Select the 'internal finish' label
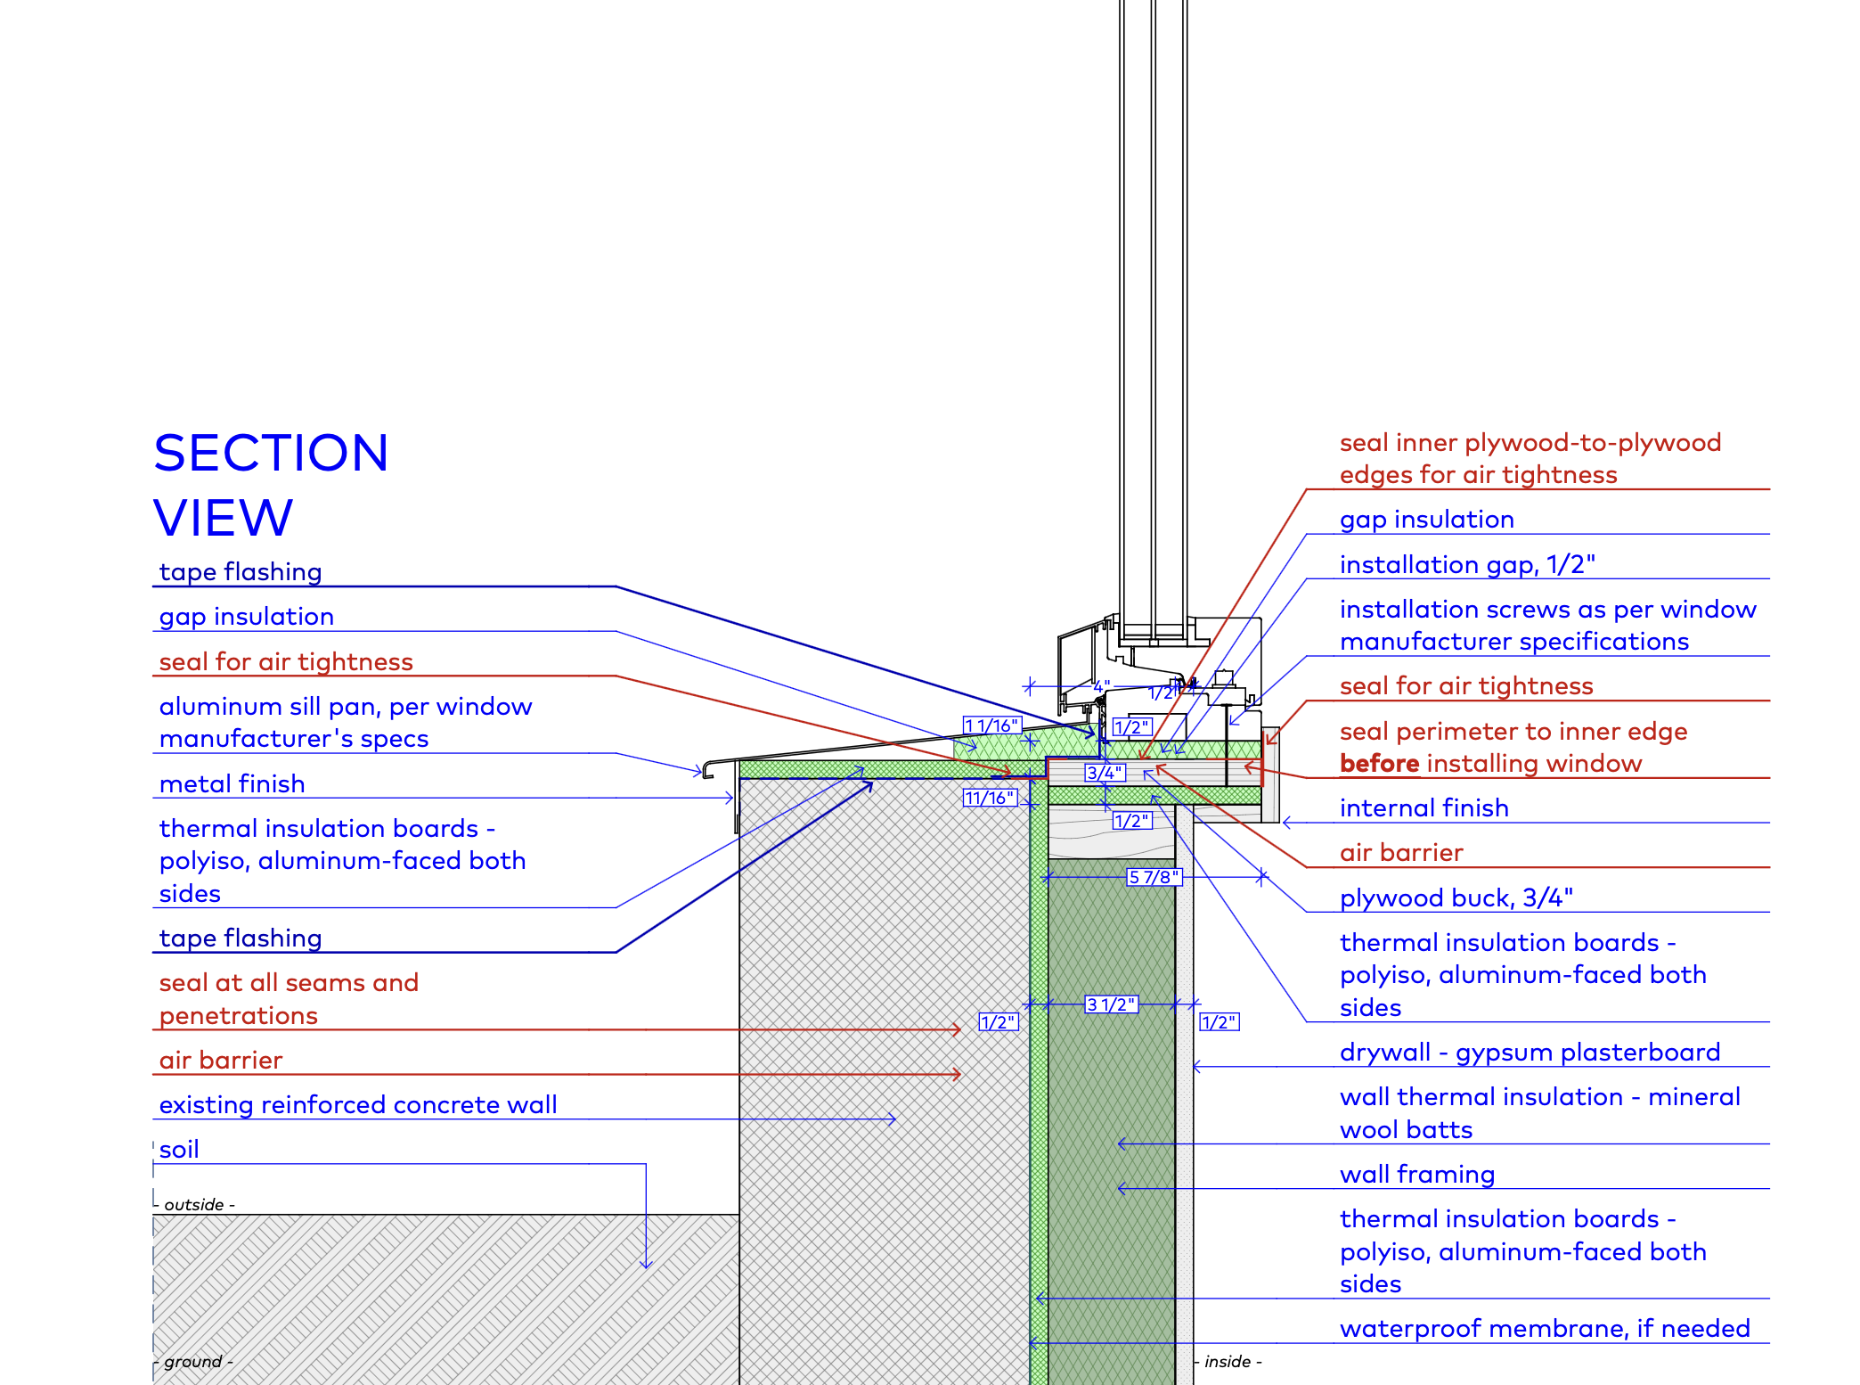 pyautogui.click(x=1424, y=808)
